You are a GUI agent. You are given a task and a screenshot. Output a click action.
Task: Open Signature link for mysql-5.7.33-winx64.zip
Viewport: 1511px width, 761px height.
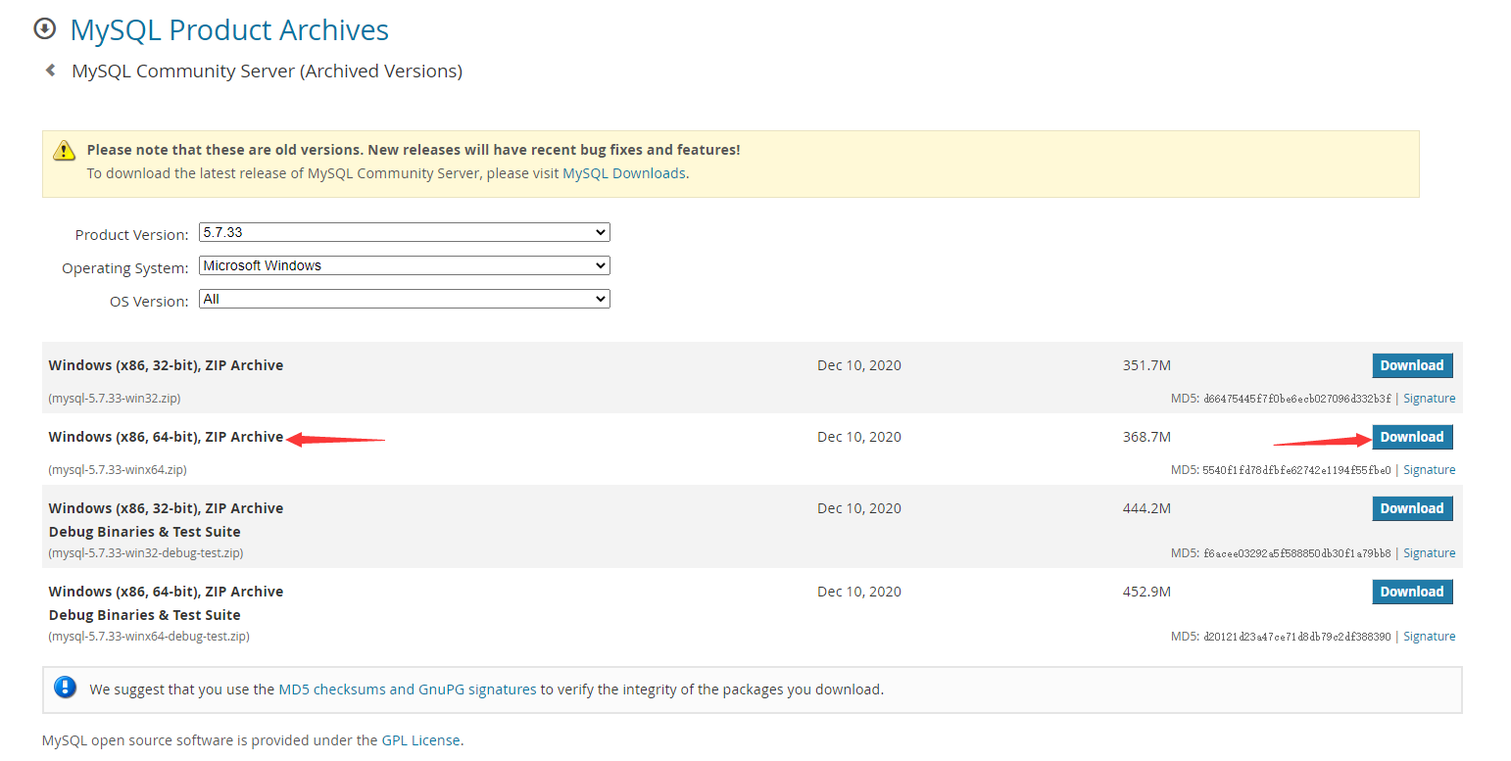[1430, 470]
